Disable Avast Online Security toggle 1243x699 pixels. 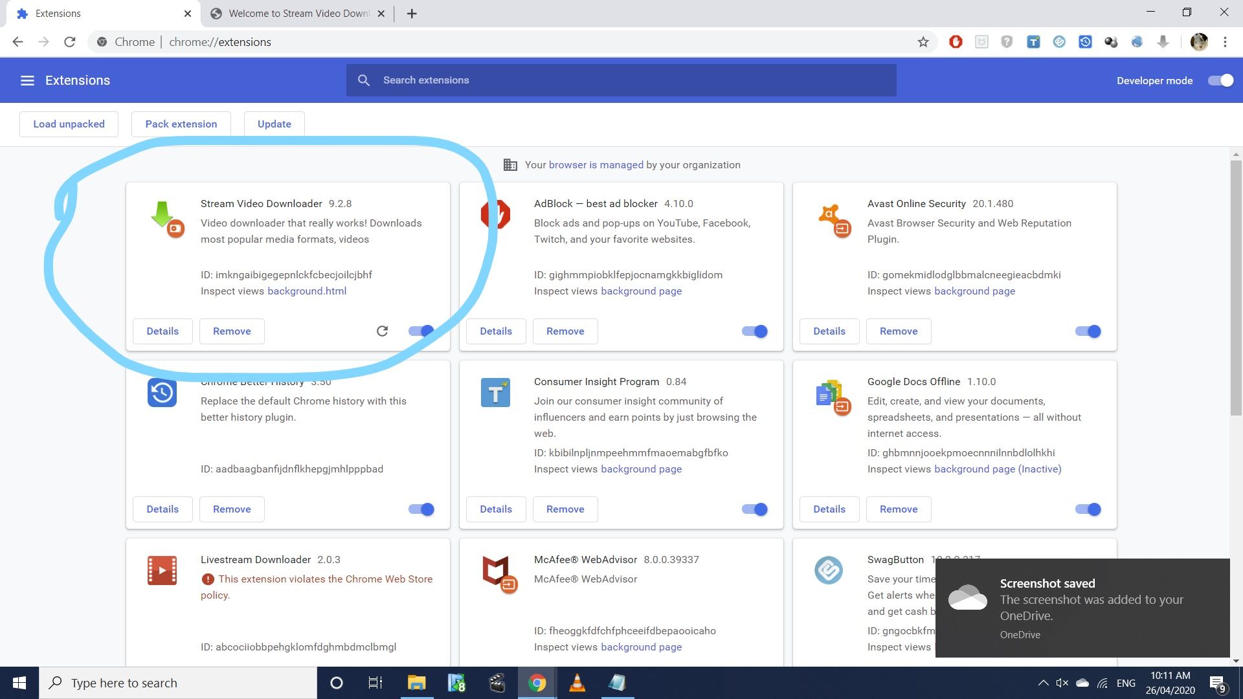(1088, 331)
